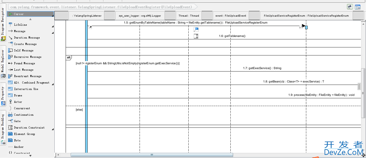This screenshot has height=158, width=366.
Task: Click message 1.9 process(fileEntity) label
Action: click(x=321, y=95)
